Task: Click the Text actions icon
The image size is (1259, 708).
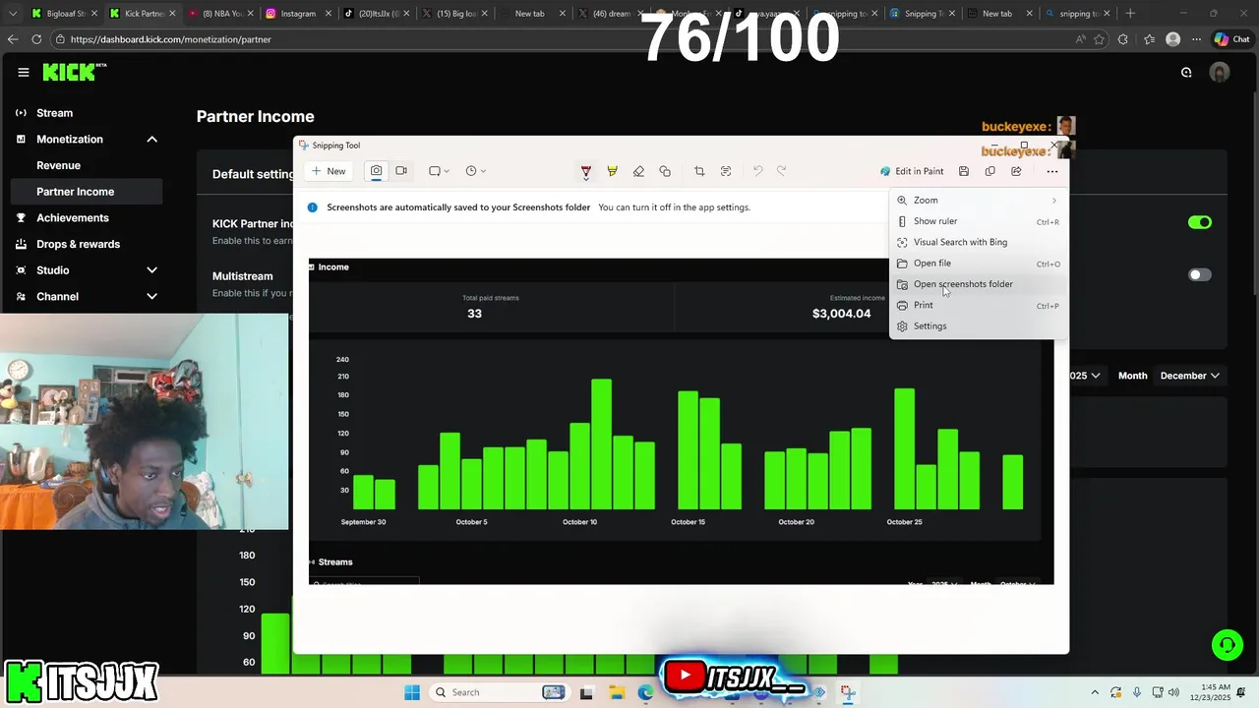Action: (726, 171)
